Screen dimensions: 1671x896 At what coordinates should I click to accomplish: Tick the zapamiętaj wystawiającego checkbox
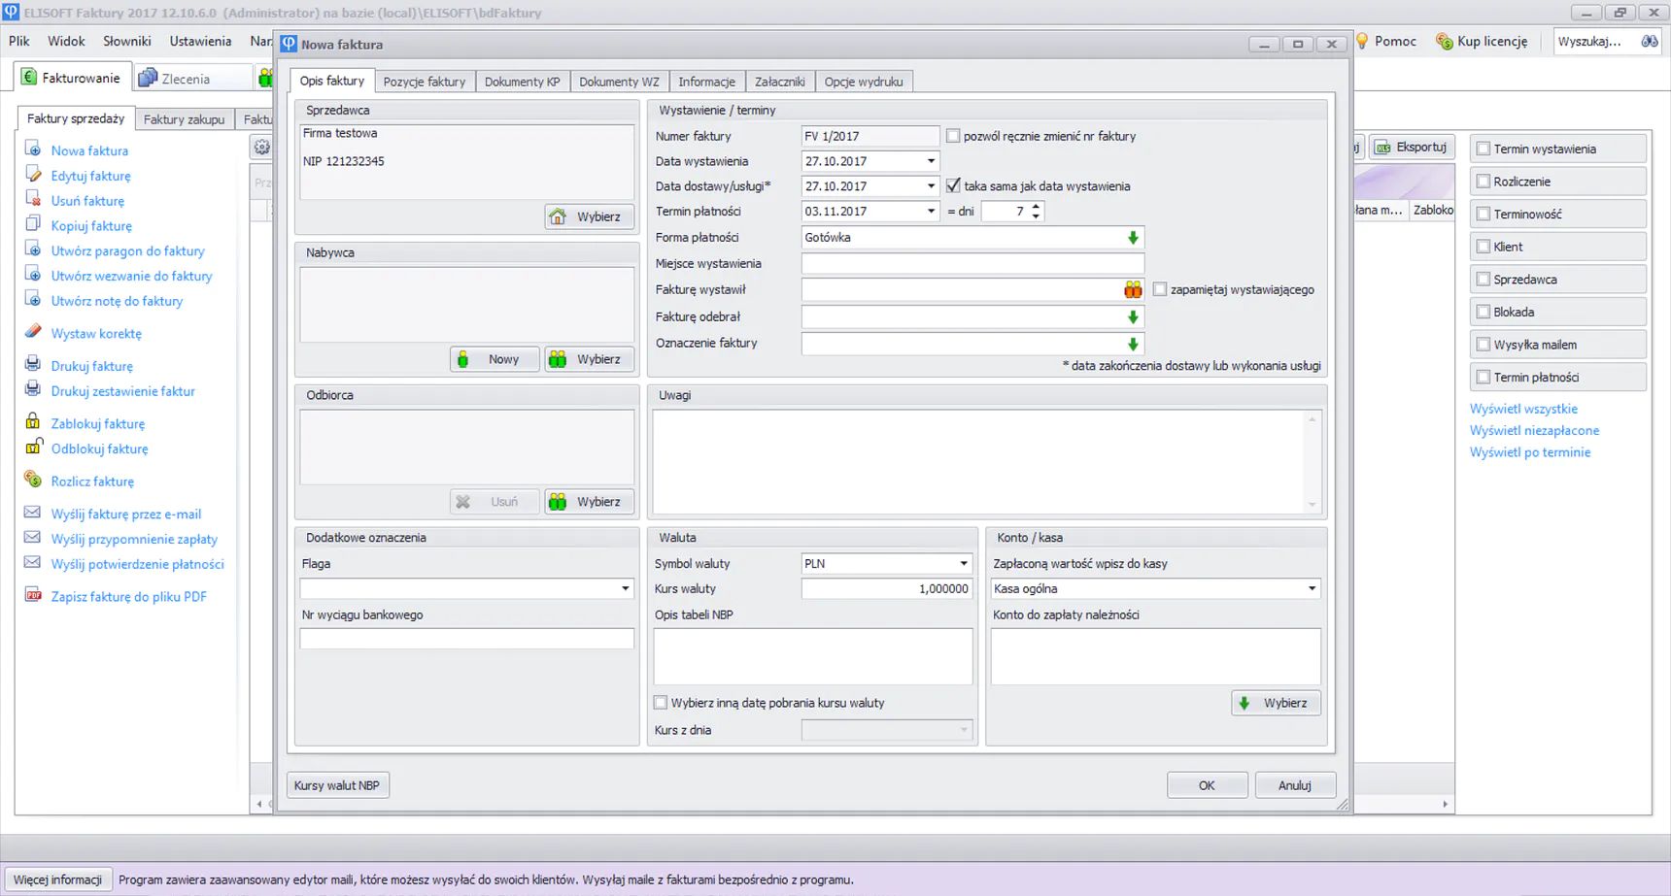(x=1160, y=289)
